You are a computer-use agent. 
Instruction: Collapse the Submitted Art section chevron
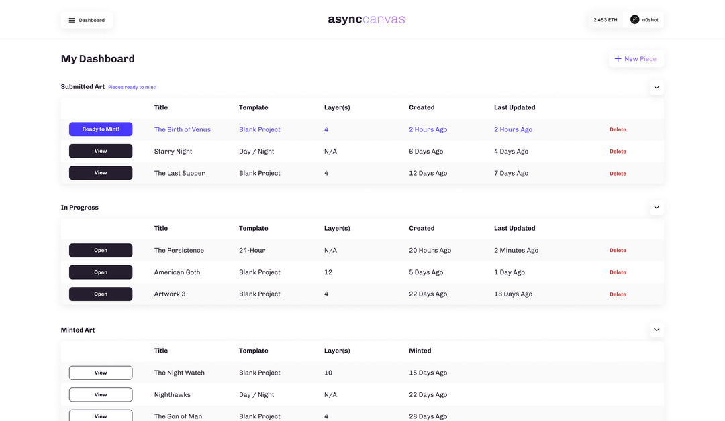tap(657, 87)
